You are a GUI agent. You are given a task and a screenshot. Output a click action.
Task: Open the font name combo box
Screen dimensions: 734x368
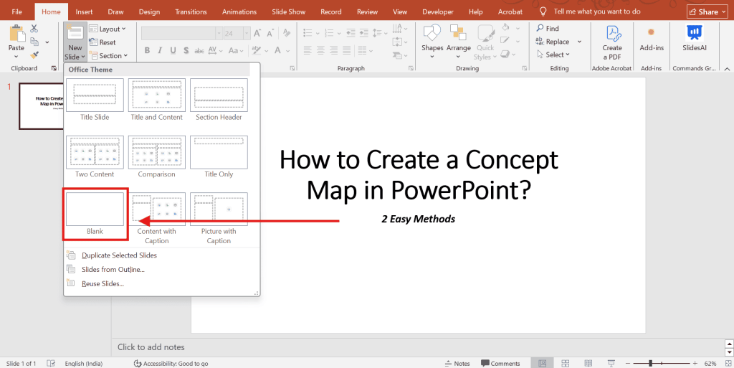(181, 33)
